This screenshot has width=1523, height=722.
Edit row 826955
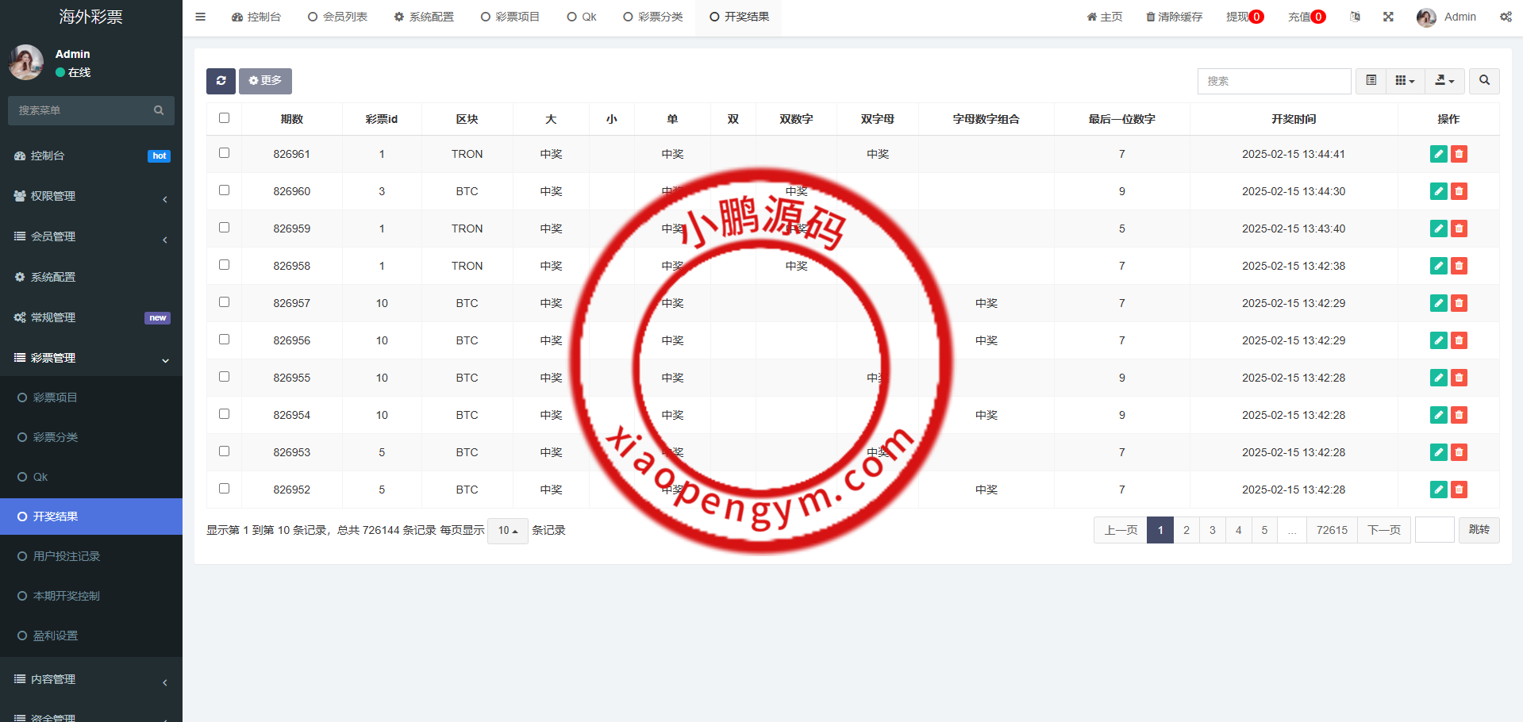[1438, 378]
